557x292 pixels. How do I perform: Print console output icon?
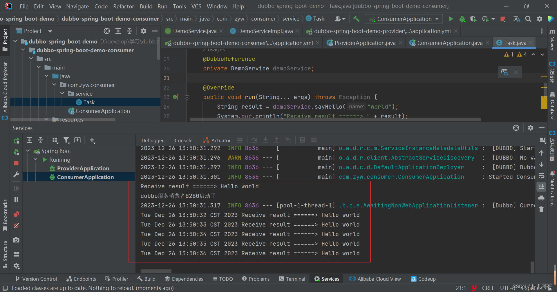coord(541,198)
